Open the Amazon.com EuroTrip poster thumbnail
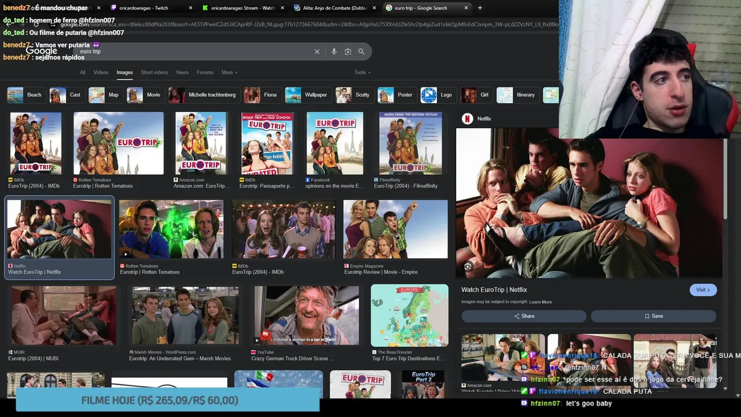Image resolution: width=741 pixels, height=417 pixels. (x=201, y=143)
